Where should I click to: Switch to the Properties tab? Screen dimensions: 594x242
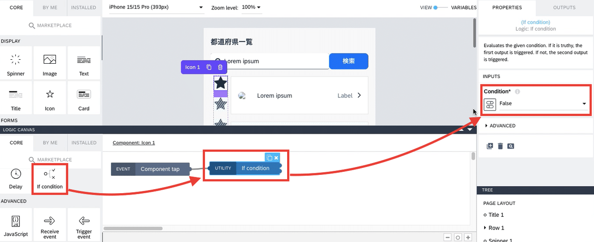tap(507, 7)
